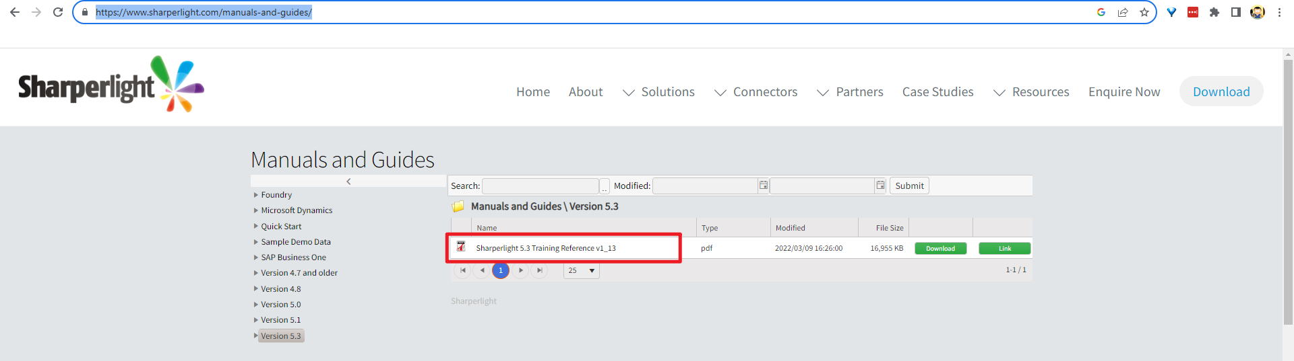Click the Sharperlight footer link
Image resolution: width=1294 pixels, height=361 pixels.
tap(474, 301)
